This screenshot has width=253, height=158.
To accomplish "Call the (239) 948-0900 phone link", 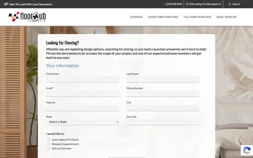I will 174,4.
